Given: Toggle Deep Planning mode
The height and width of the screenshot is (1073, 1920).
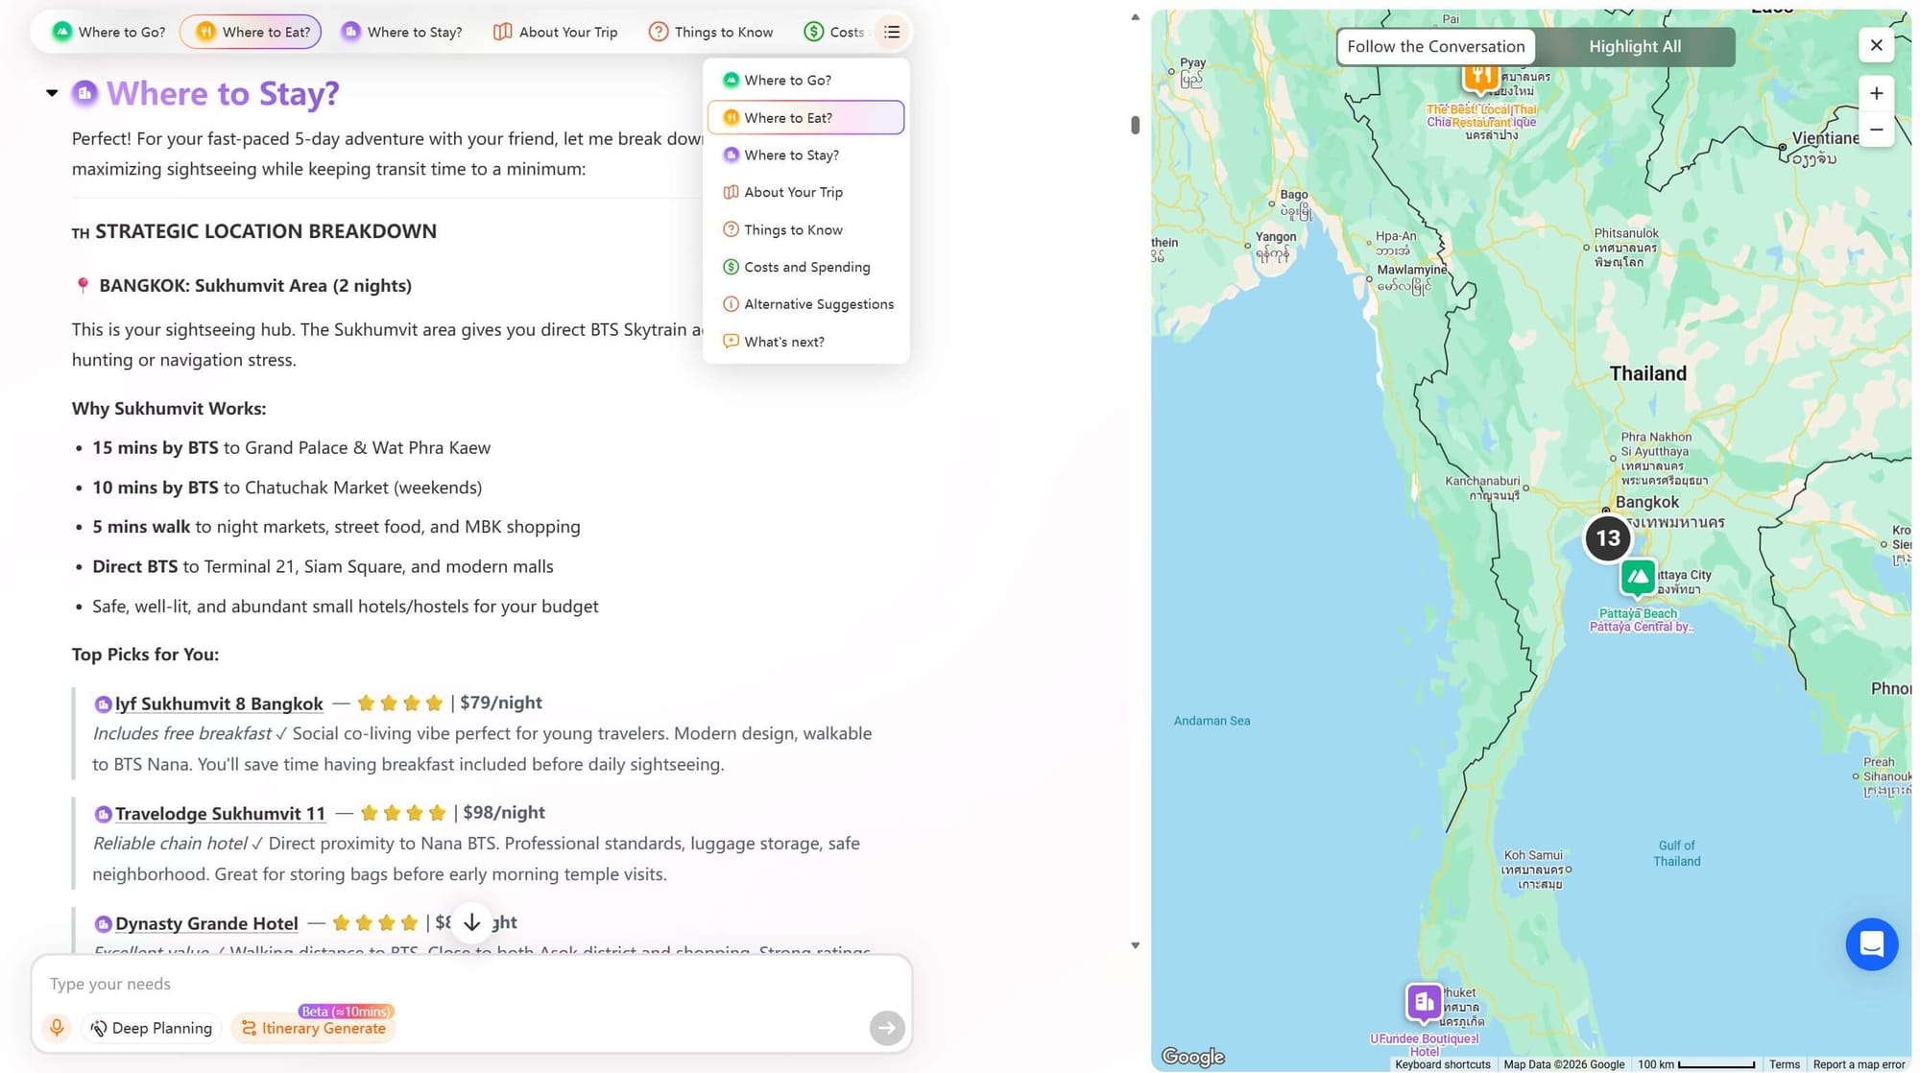Looking at the screenshot, I should pos(152,1028).
